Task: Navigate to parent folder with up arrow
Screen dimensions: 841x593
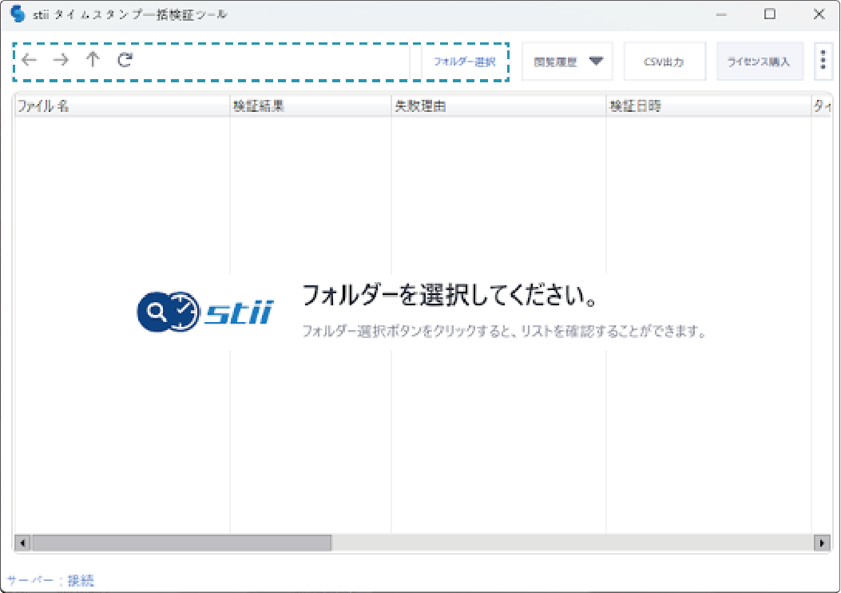Action: coord(93,60)
